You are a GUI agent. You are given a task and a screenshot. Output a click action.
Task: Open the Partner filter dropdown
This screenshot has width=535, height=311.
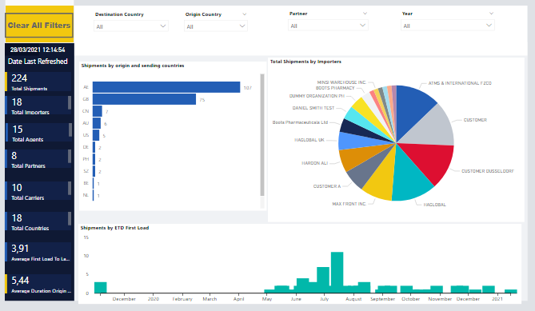coord(328,26)
